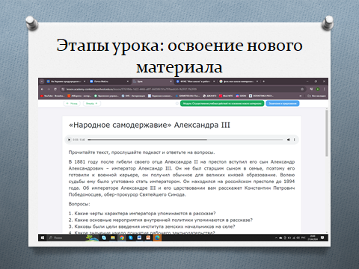The width and height of the screenshot is (359, 269).
Task: Open the Windows Start menu
Action: click(43, 238)
